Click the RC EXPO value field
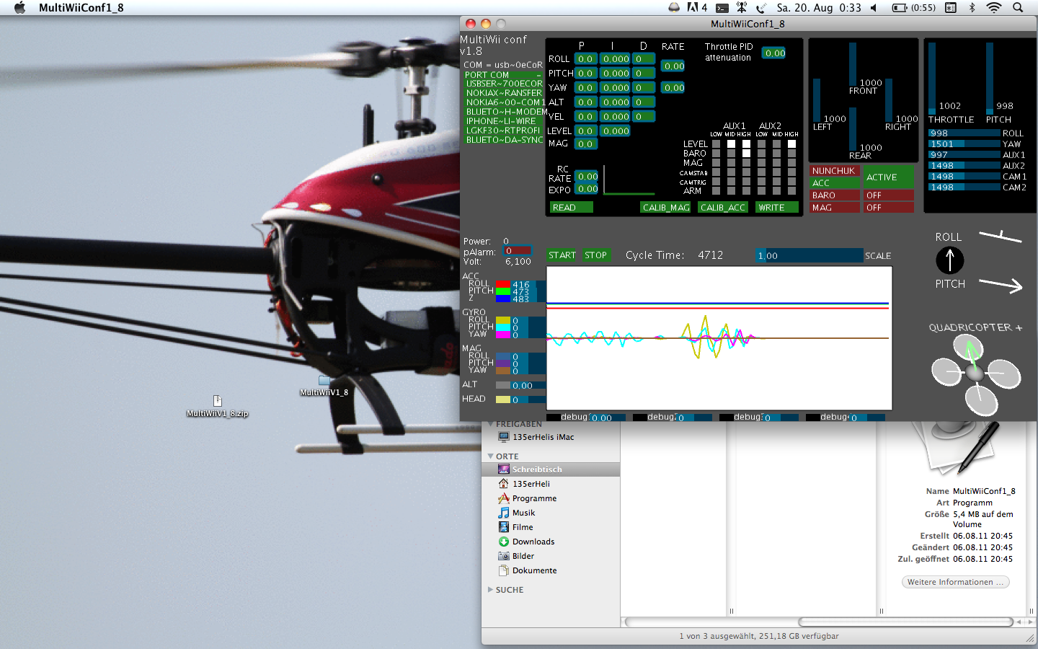Viewport: 1038px width, 649px height. point(587,190)
